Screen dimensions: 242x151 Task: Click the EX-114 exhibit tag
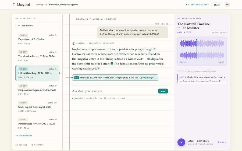(x=23, y=35)
